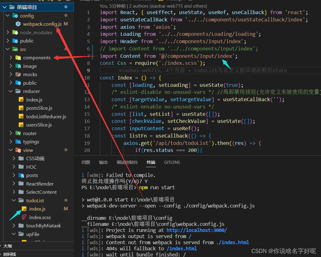Collapse the 前端项目 root folder

click(5, 7)
